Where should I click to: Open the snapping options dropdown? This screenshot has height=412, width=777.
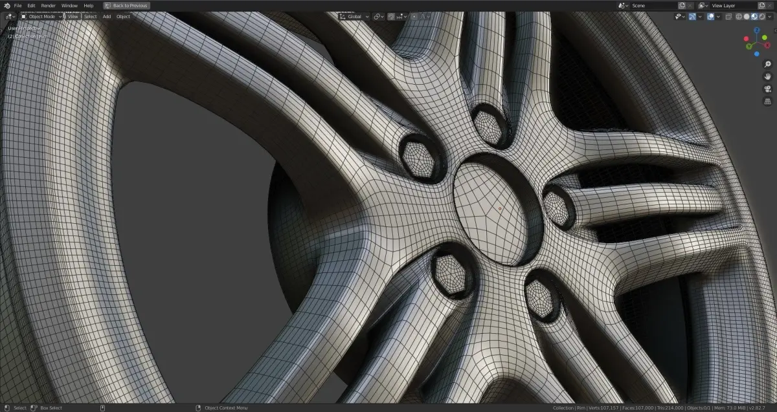pos(401,16)
